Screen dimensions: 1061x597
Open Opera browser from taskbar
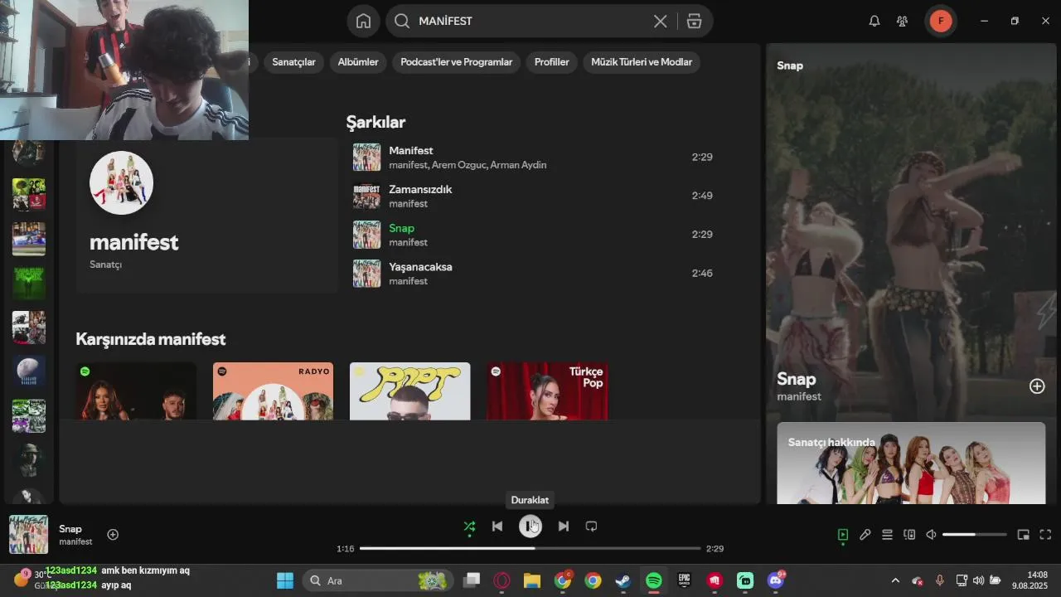[x=501, y=580]
